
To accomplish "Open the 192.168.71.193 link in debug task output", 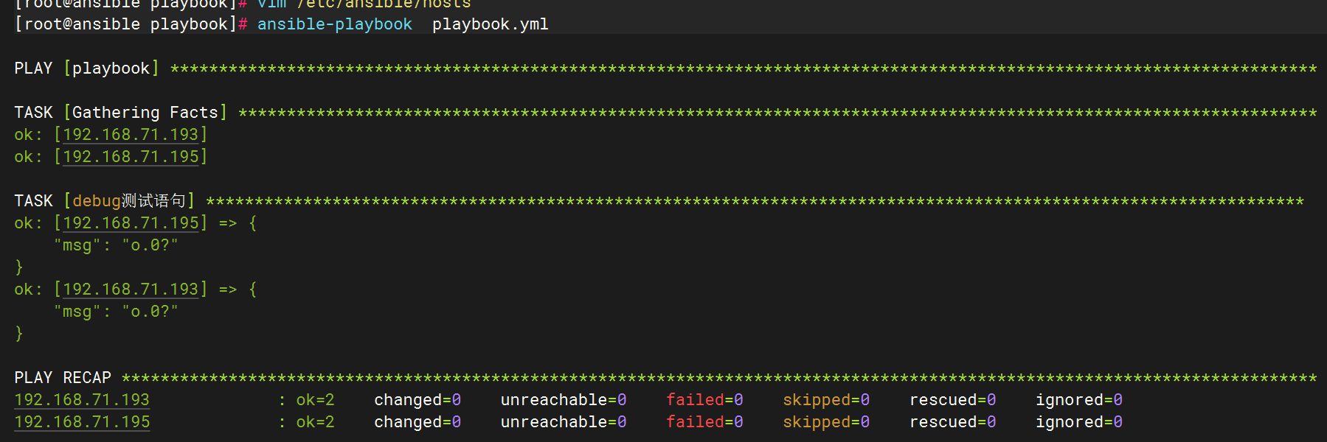I will pyautogui.click(x=131, y=290).
